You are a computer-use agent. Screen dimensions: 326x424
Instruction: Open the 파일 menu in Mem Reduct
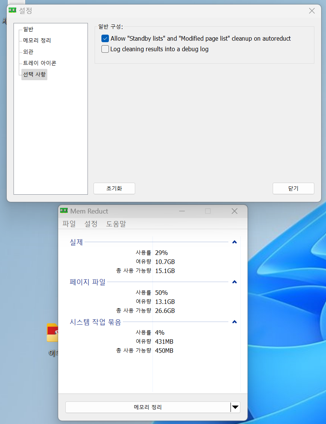69,224
